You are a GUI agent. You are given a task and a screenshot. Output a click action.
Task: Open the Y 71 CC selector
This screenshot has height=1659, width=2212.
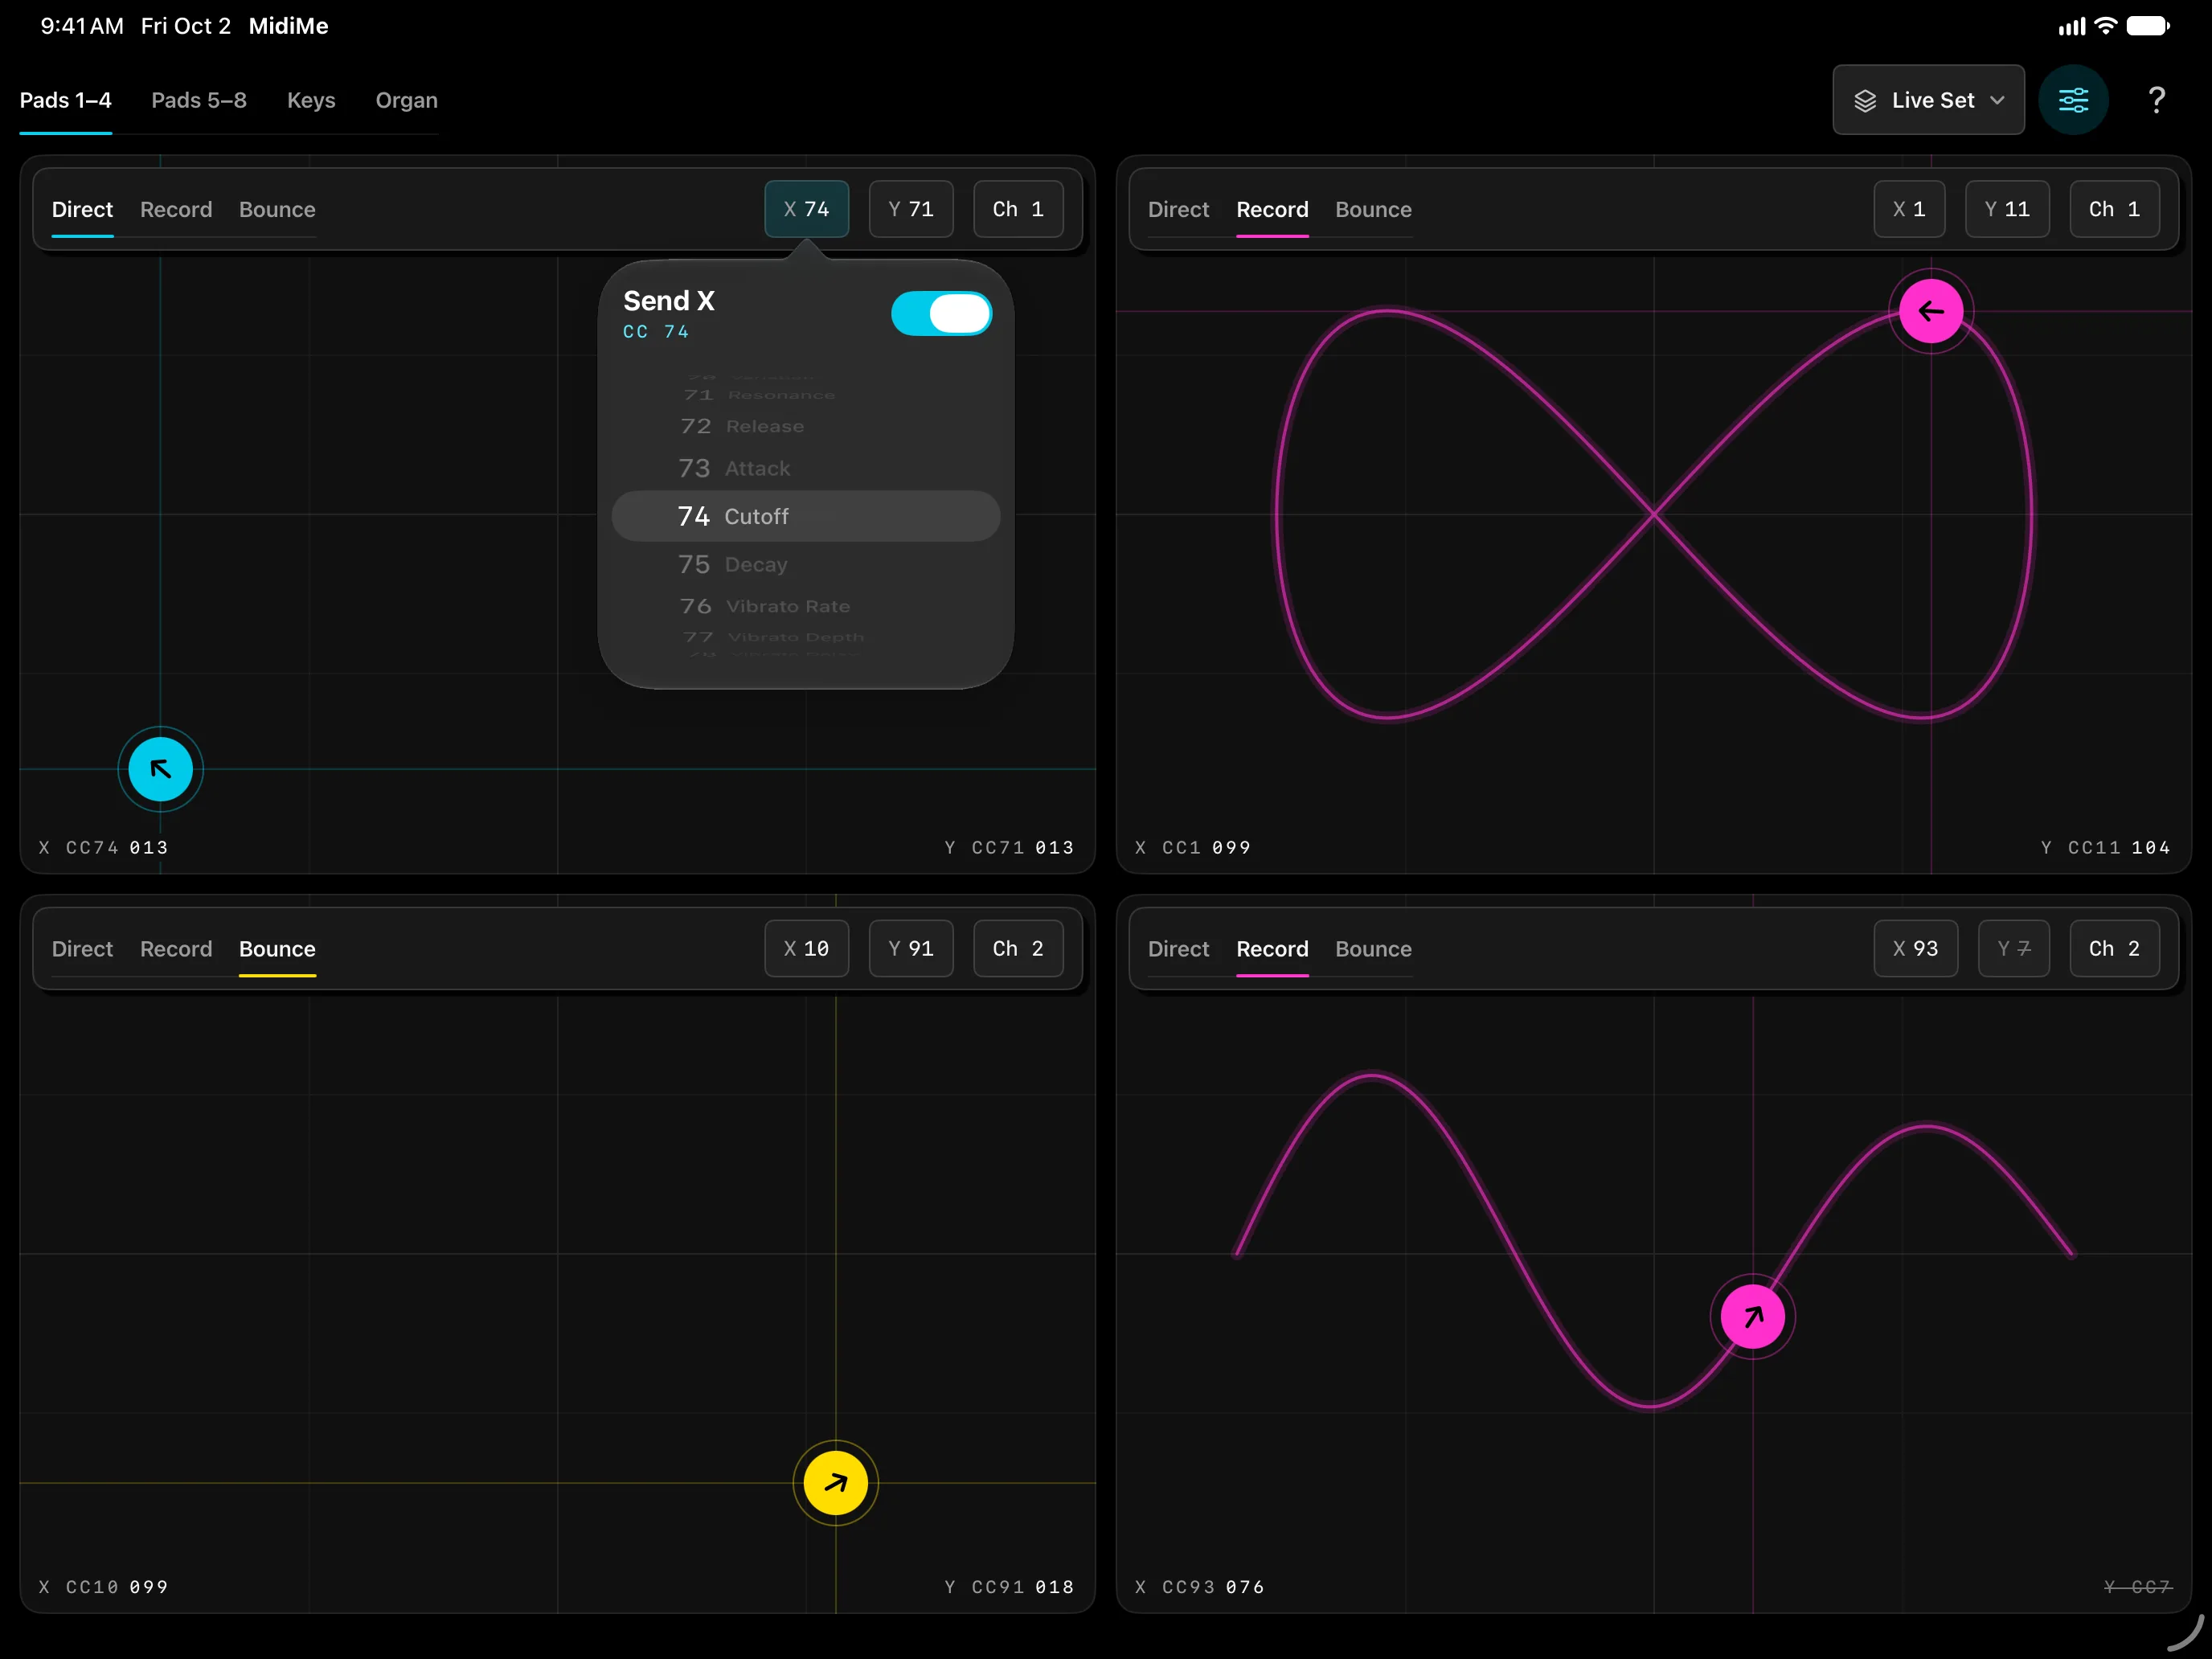[x=910, y=209]
